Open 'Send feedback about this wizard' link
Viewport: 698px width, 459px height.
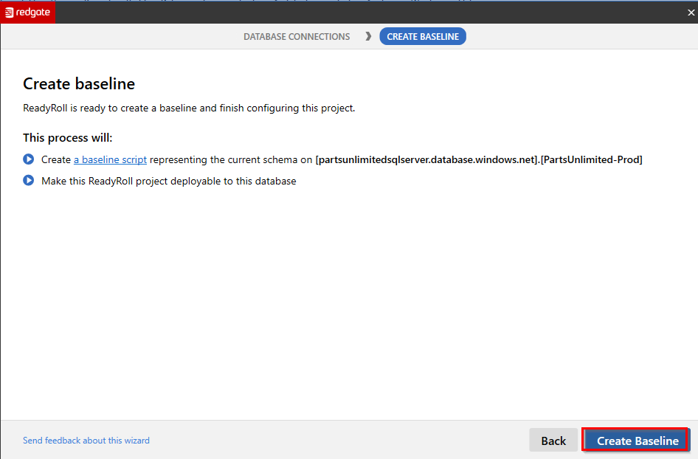pos(86,441)
